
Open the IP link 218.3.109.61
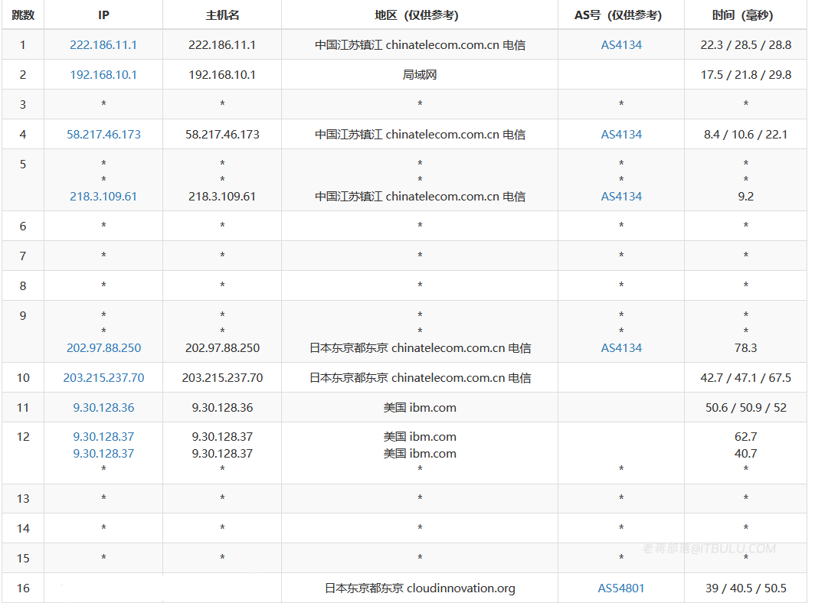click(x=103, y=197)
